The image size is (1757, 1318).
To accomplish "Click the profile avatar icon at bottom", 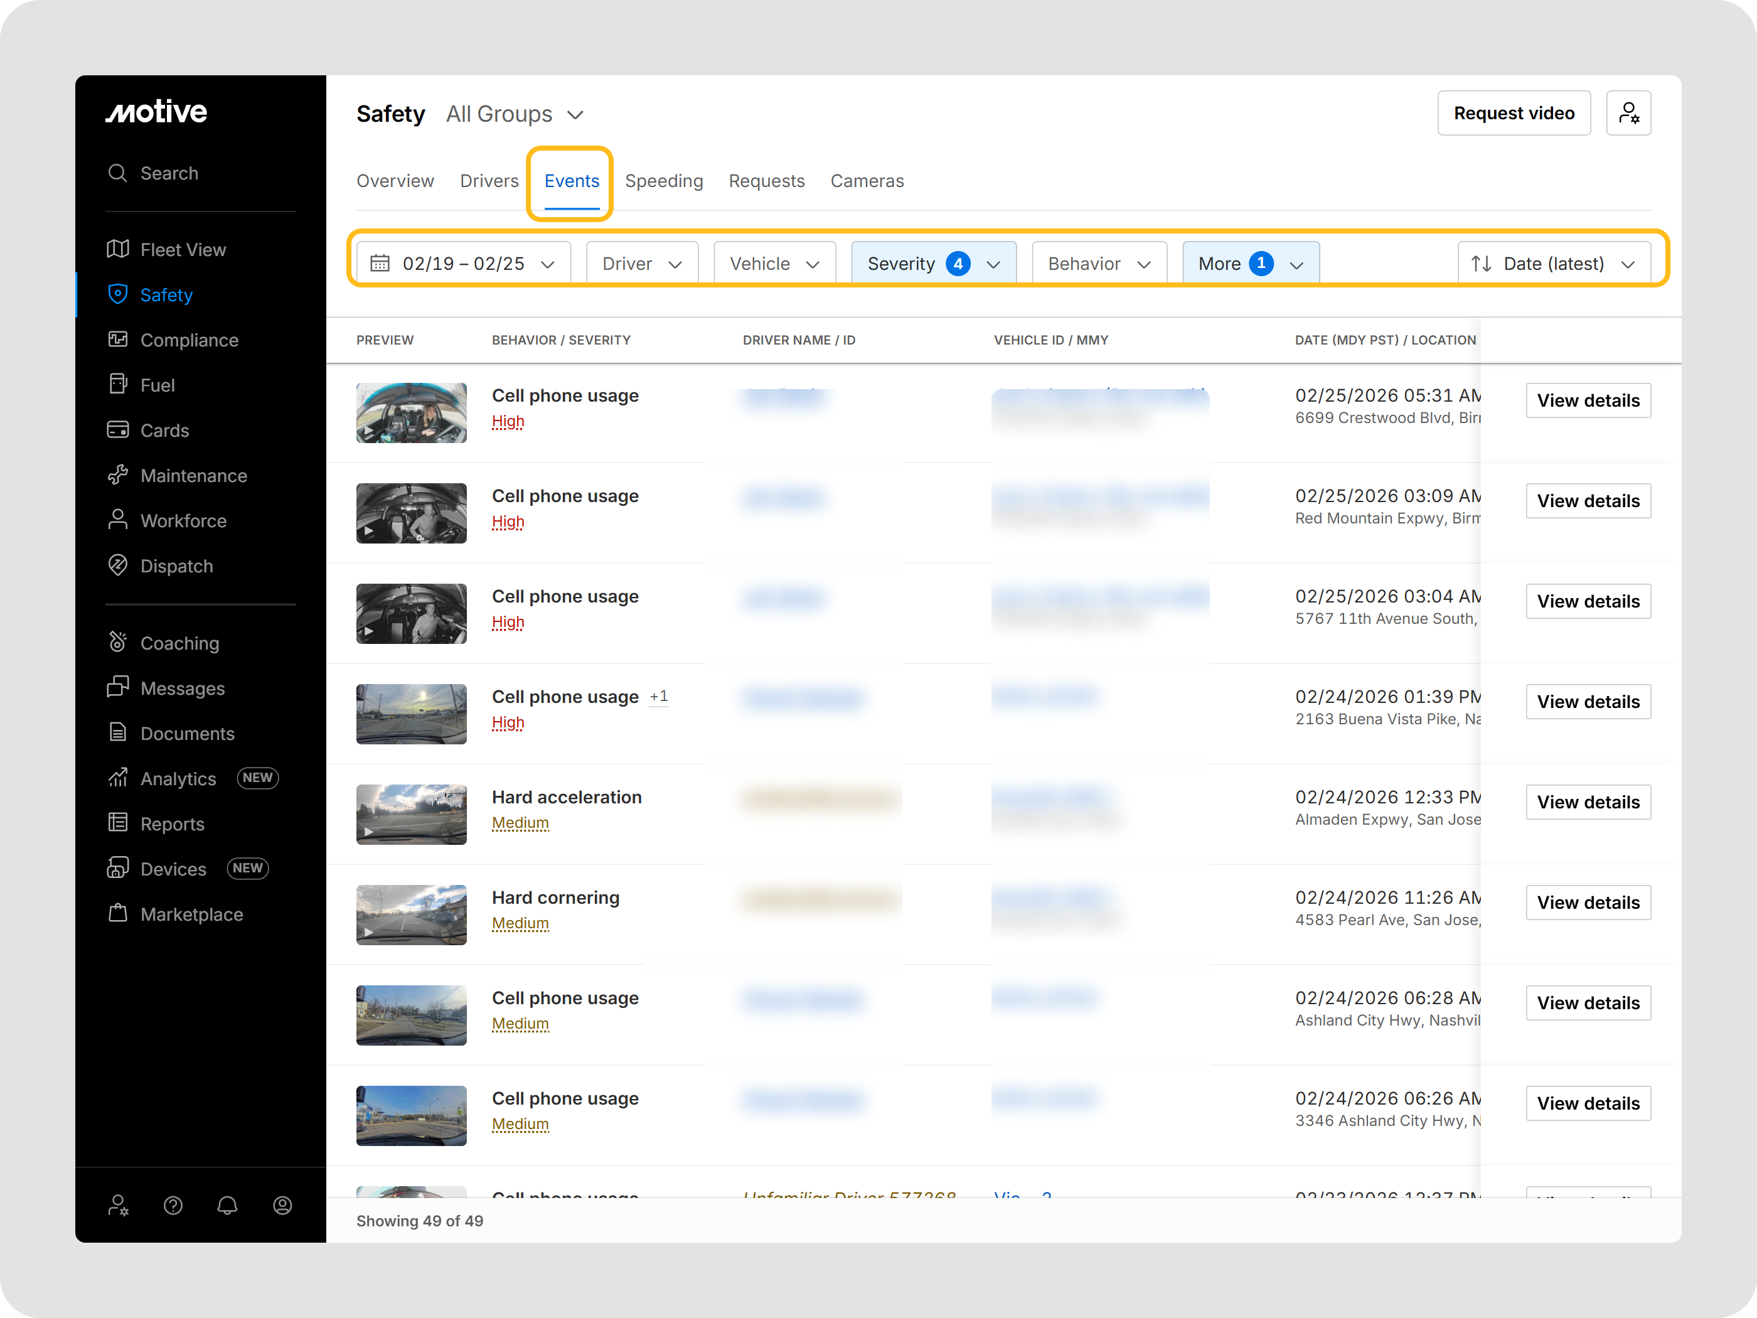I will pos(282,1205).
